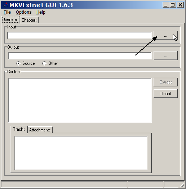
Task: Switch to the General tab
Action: (x=11, y=19)
